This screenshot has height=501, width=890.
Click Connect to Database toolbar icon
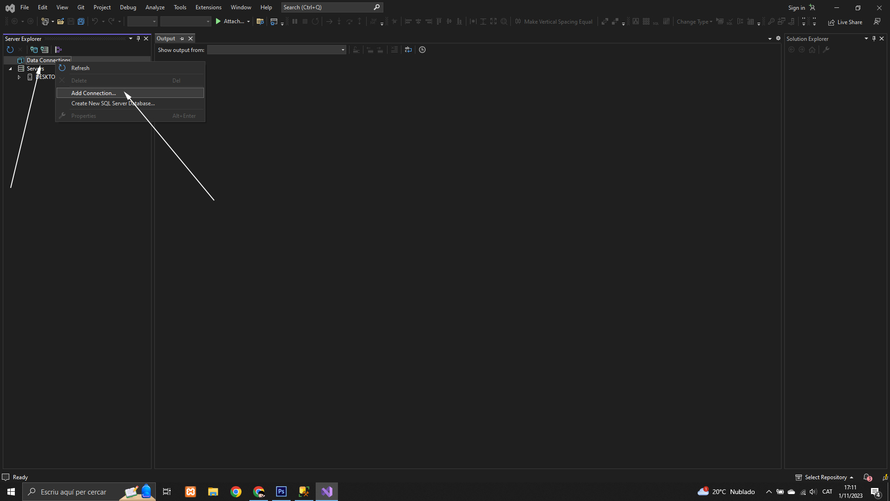pyautogui.click(x=34, y=50)
